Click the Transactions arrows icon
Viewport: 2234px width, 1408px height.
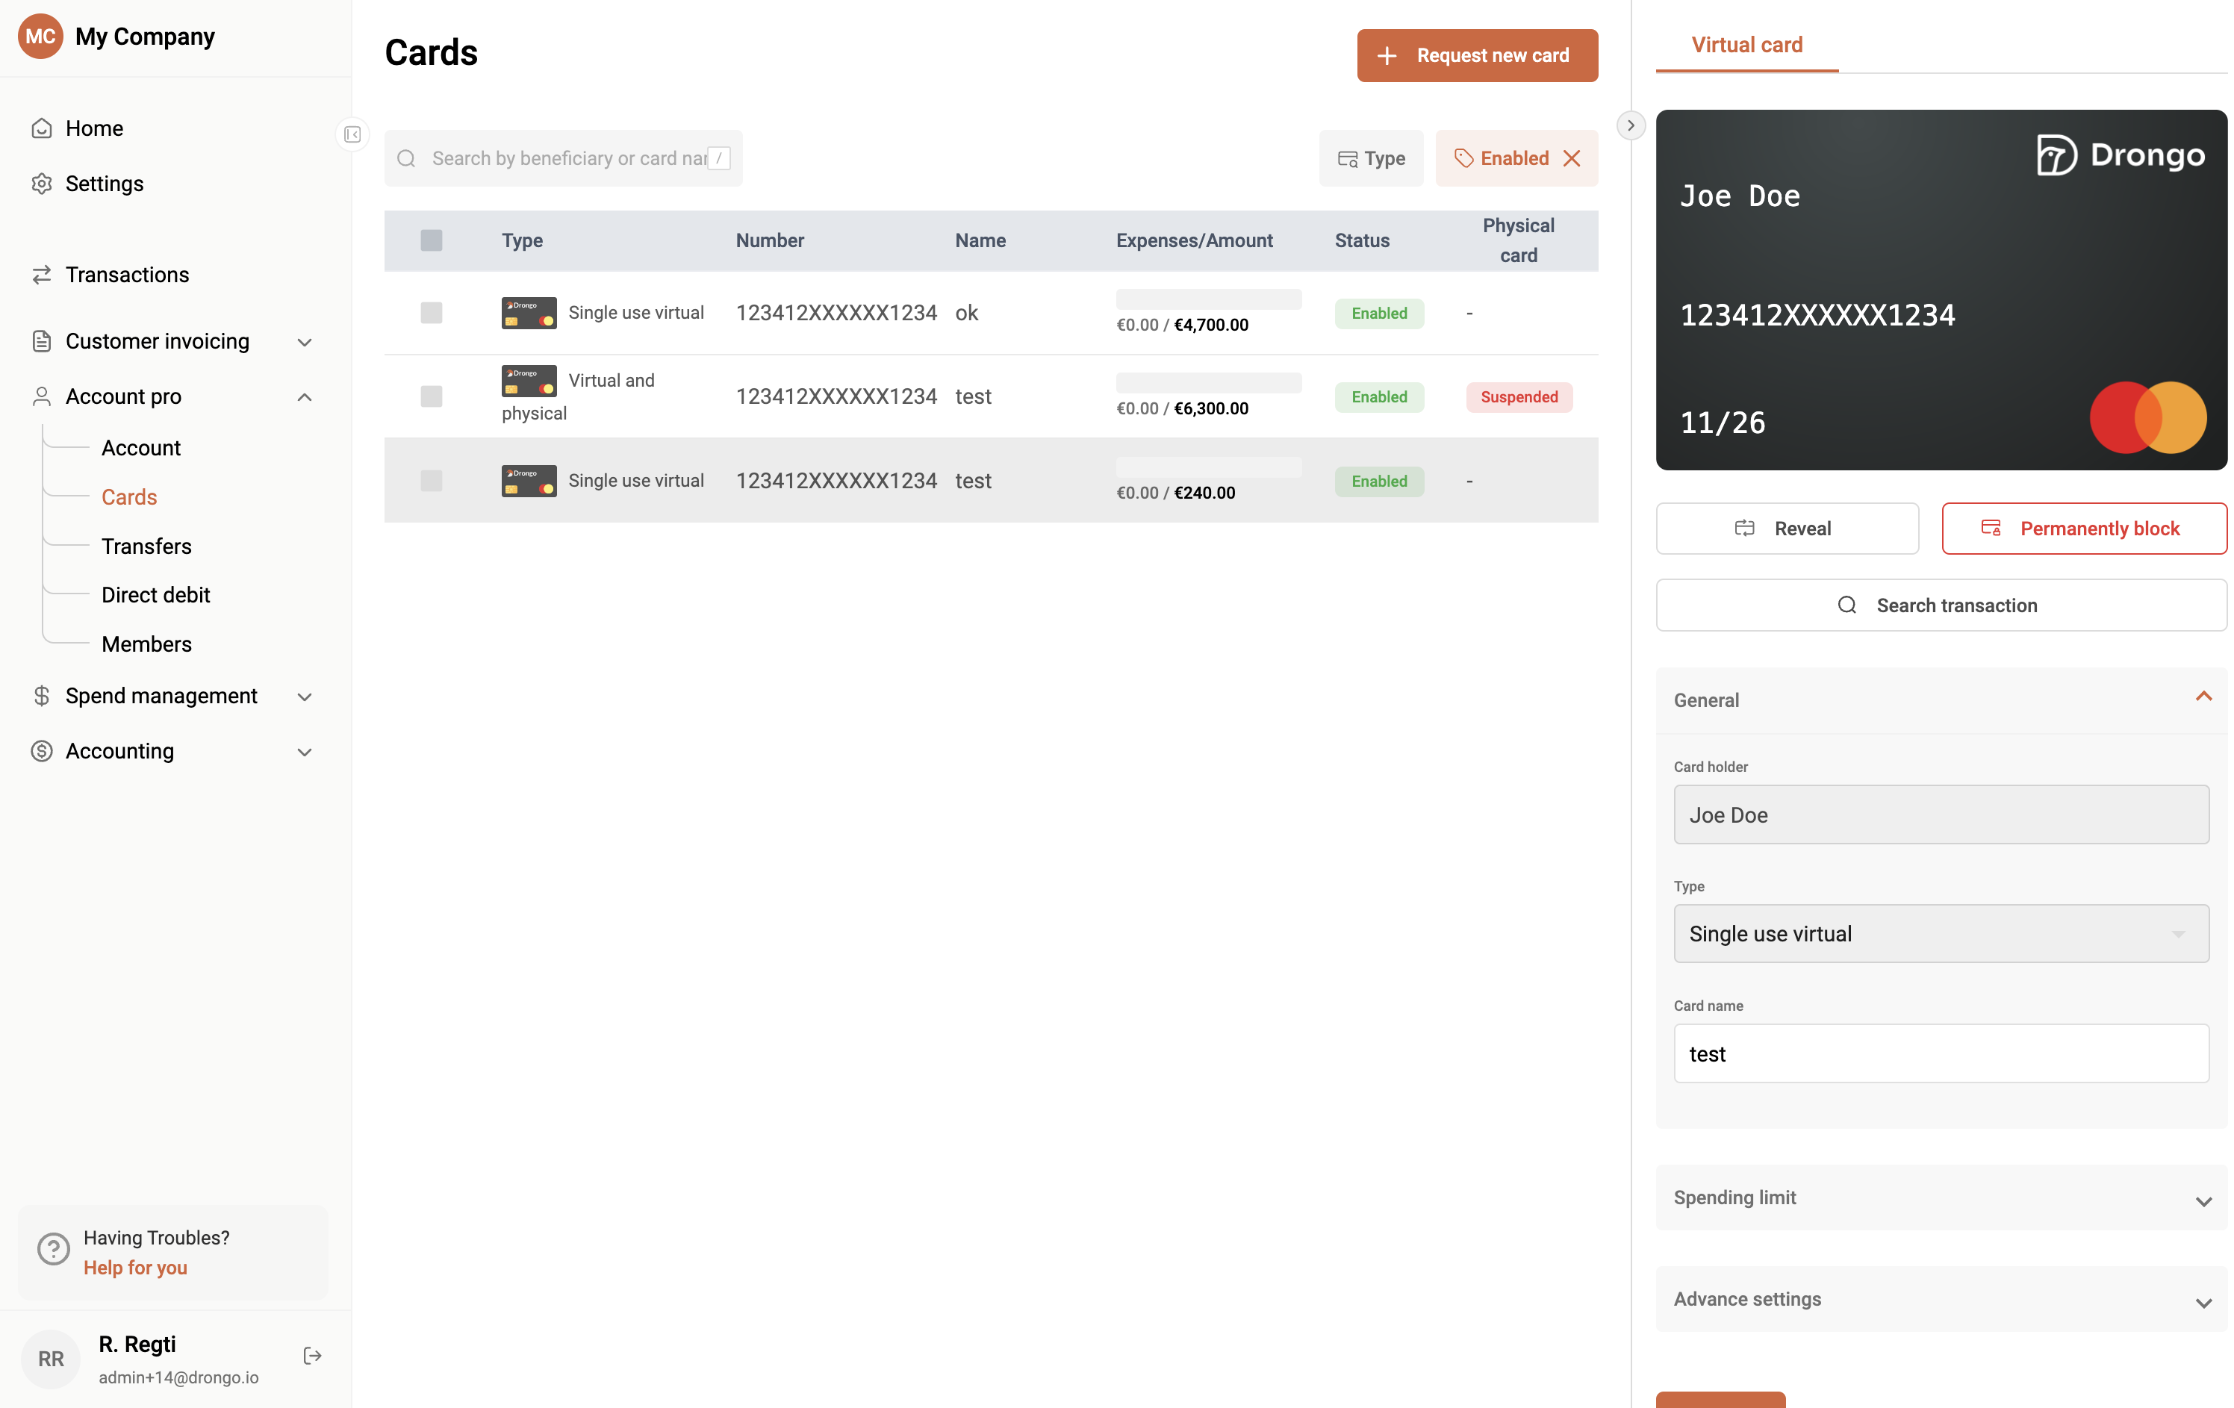click(42, 275)
